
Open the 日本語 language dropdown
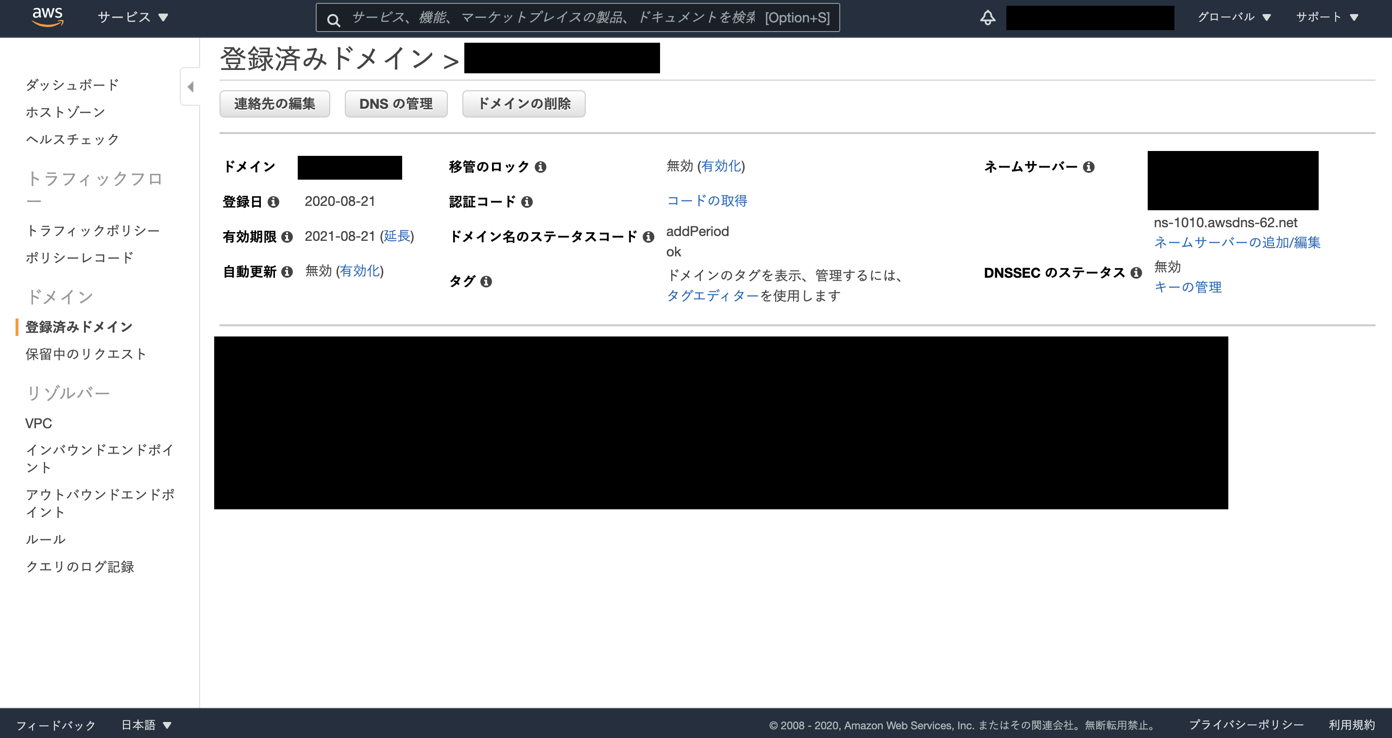coord(146,724)
